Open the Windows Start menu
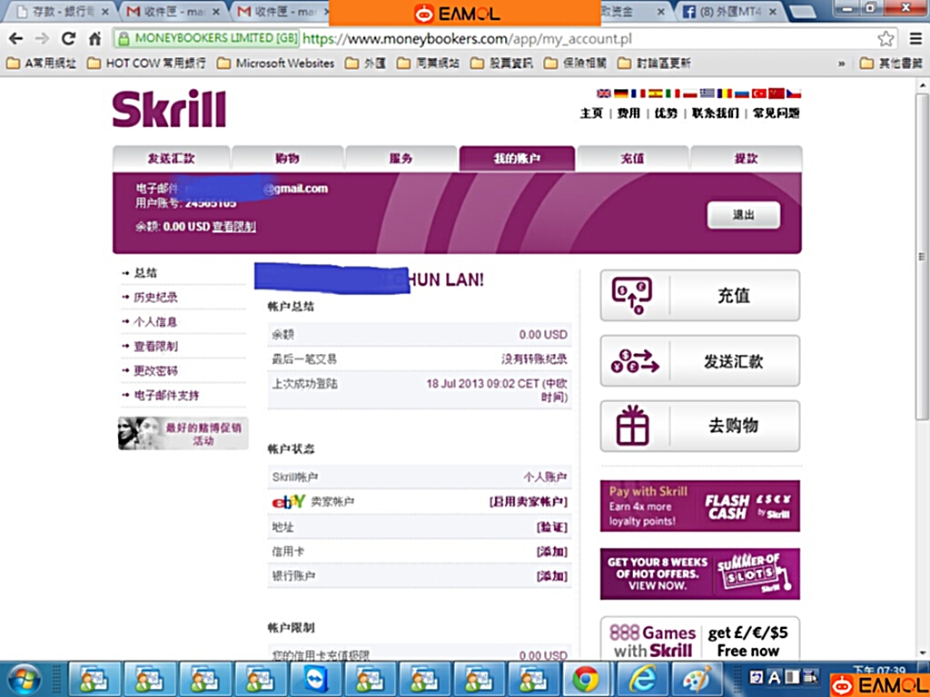Viewport: 930px width, 697px height. 25,679
